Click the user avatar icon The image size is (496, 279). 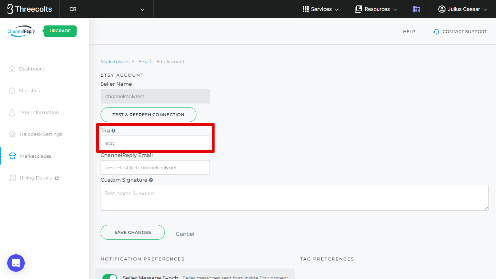(x=442, y=9)
